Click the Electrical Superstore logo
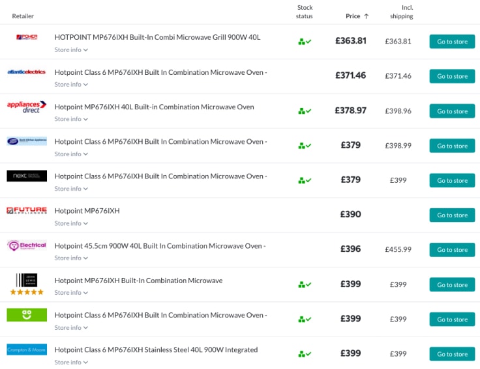Image resolution: width=480 pixels, height=369 pixels. [x=27, y=245]
